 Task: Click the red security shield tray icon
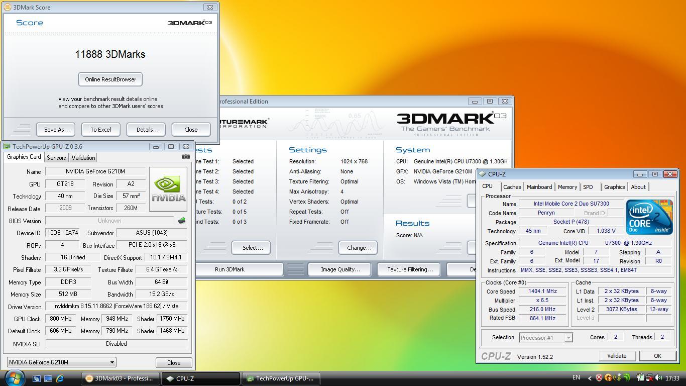[x=599, y=377]
